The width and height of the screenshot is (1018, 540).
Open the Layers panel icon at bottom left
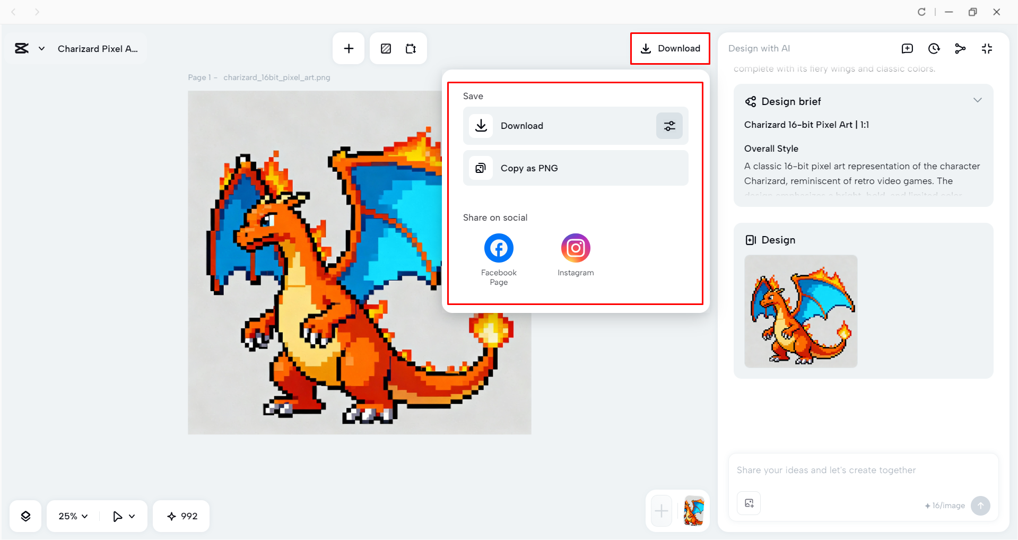coord(25,516)
